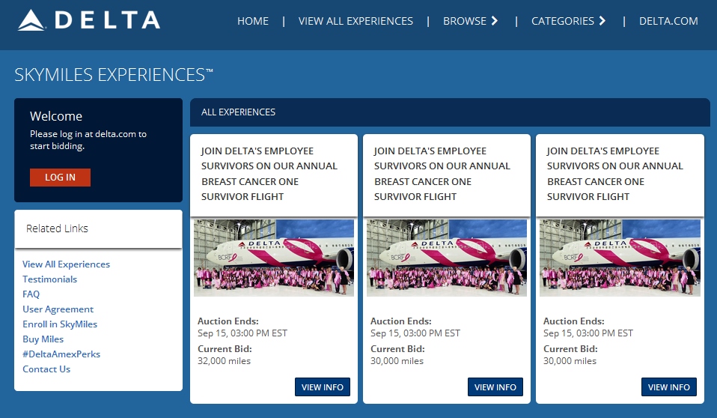The image size is (717, 418).
Task: Open the Testimonials link
Action: pos(49,279)
